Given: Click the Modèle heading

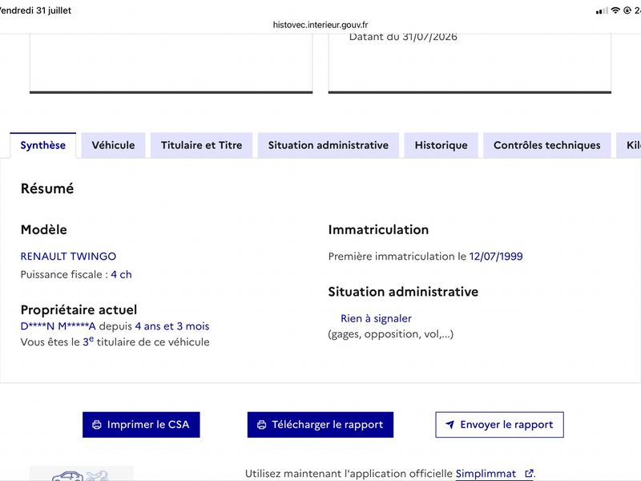Looking at the screenshot, I should [44, 229].
